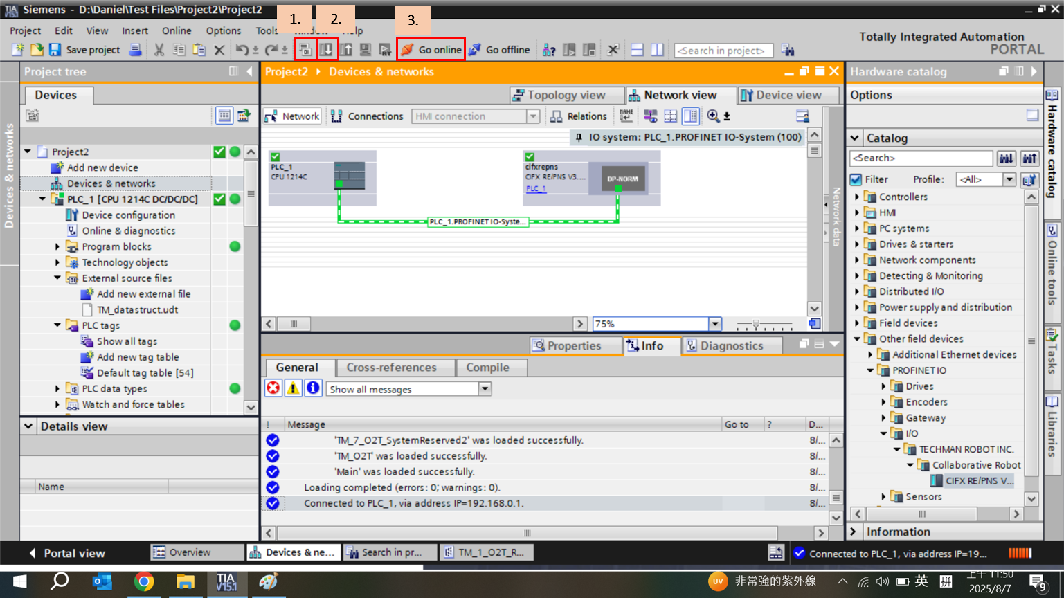Click the Go offline button
The image size is (1064, 598).
pos(499,50)
